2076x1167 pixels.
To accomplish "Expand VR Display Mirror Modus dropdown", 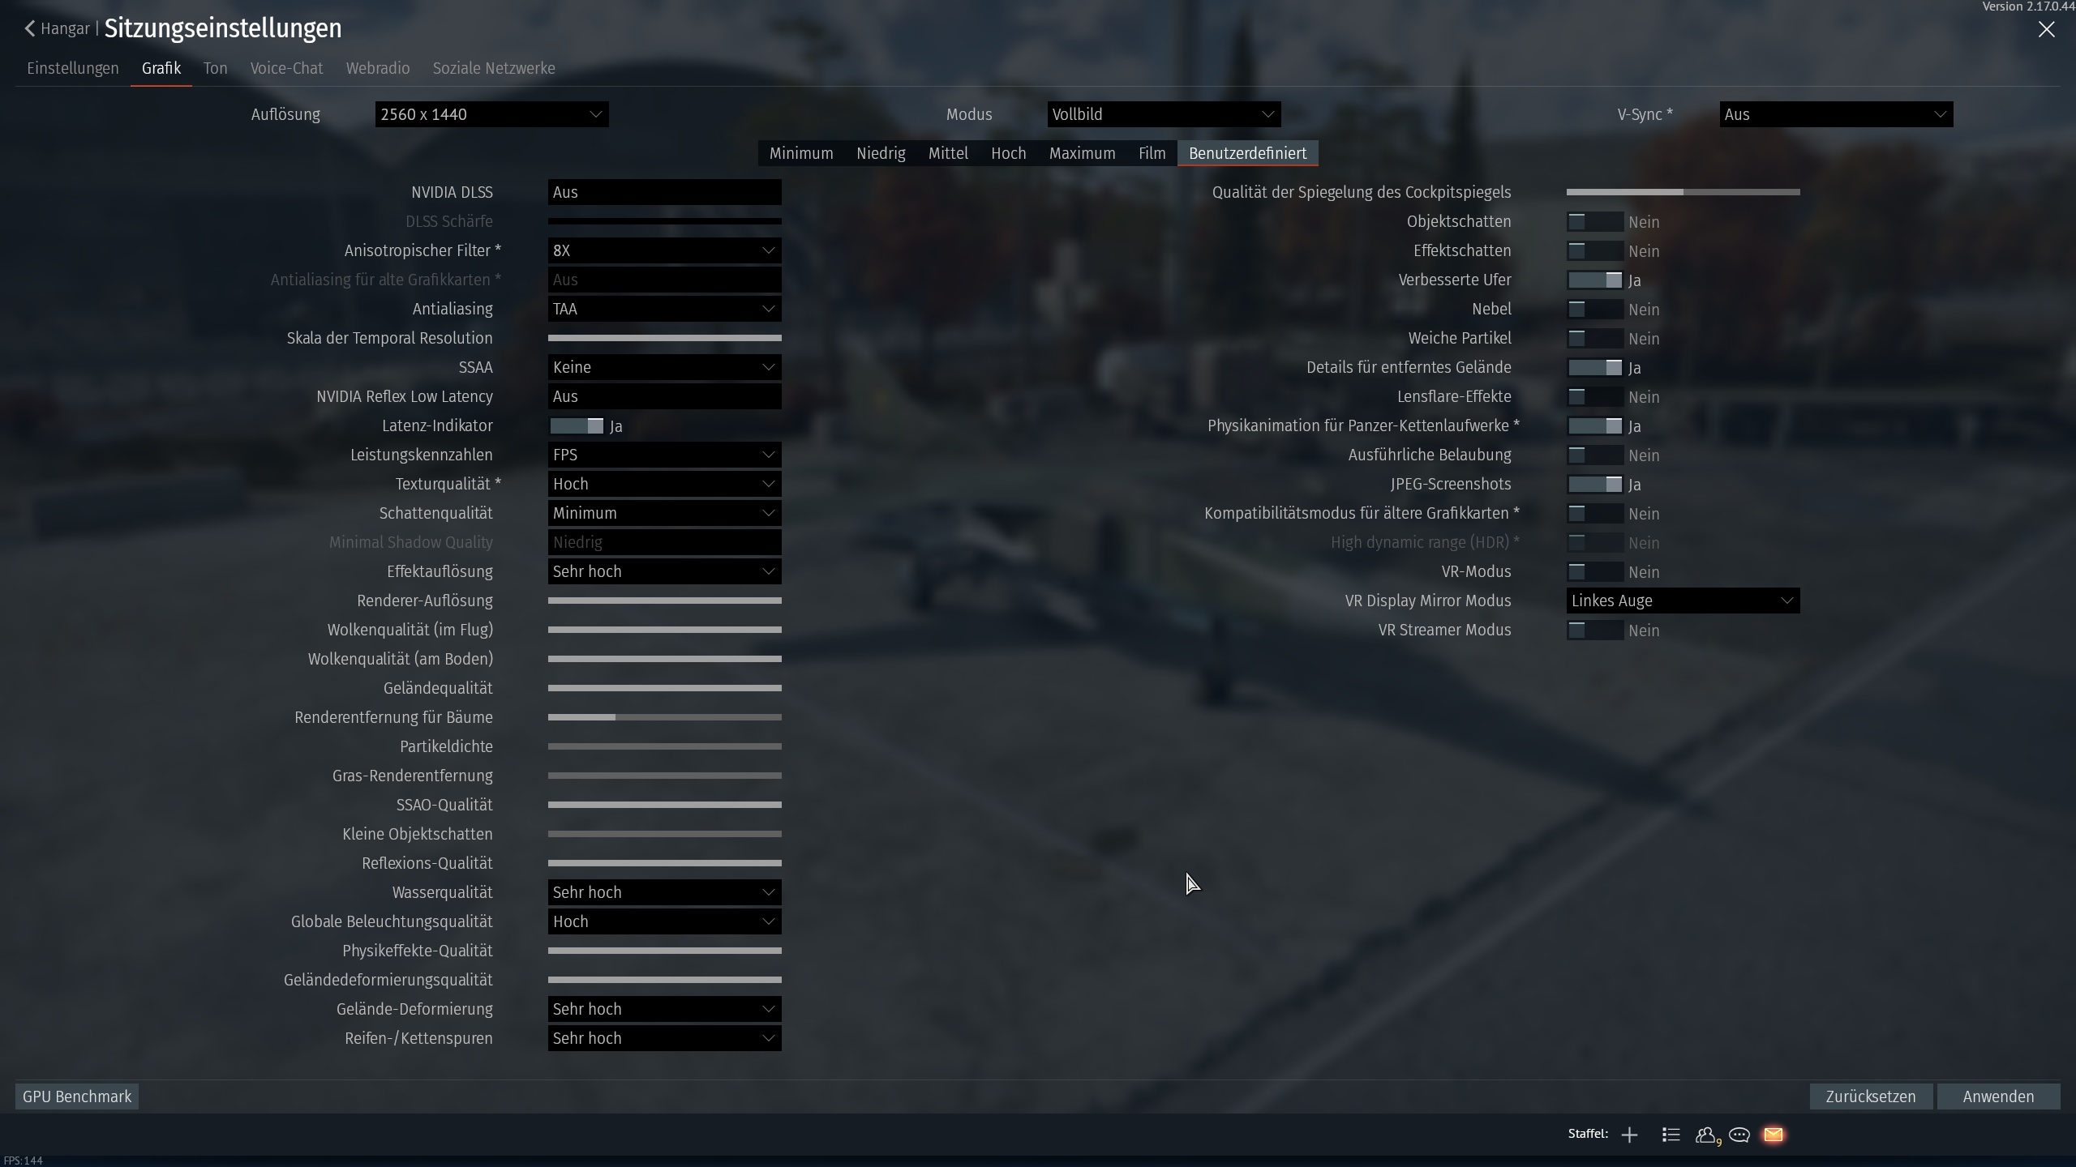I will click(x=1683, y=601).
